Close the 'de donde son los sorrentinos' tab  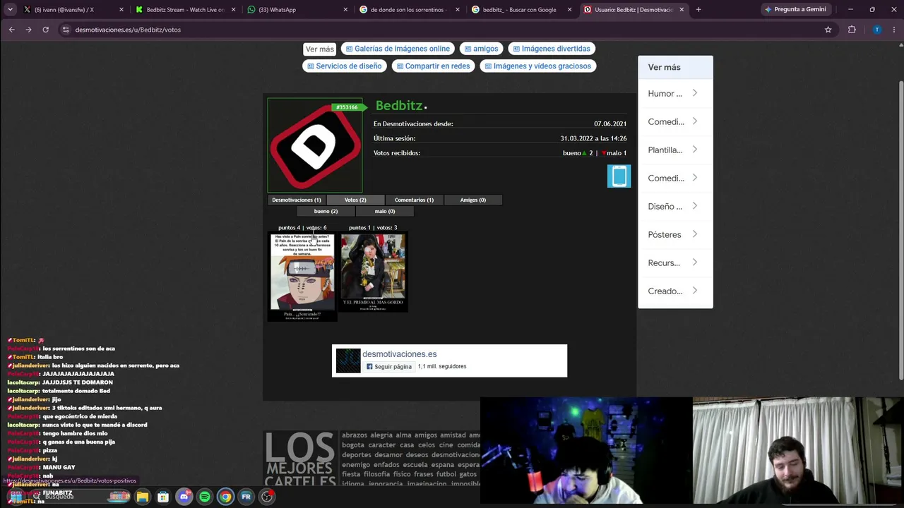click(458, 10)
